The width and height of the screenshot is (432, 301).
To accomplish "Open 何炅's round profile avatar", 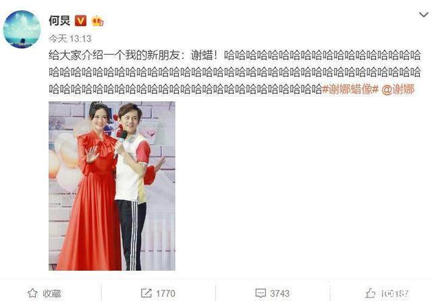I will (x=22, y=29).
